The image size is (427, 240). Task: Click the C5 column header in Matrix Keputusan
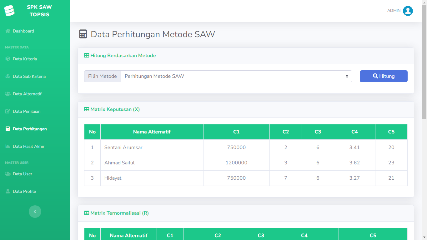(x=391, y=132)
